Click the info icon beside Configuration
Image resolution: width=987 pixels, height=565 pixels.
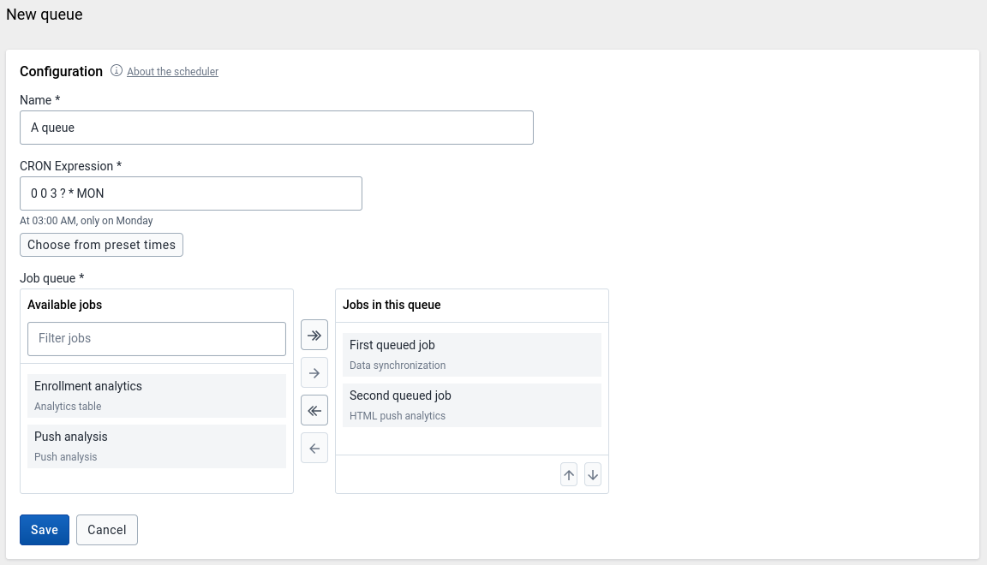(x=116, y=71)
